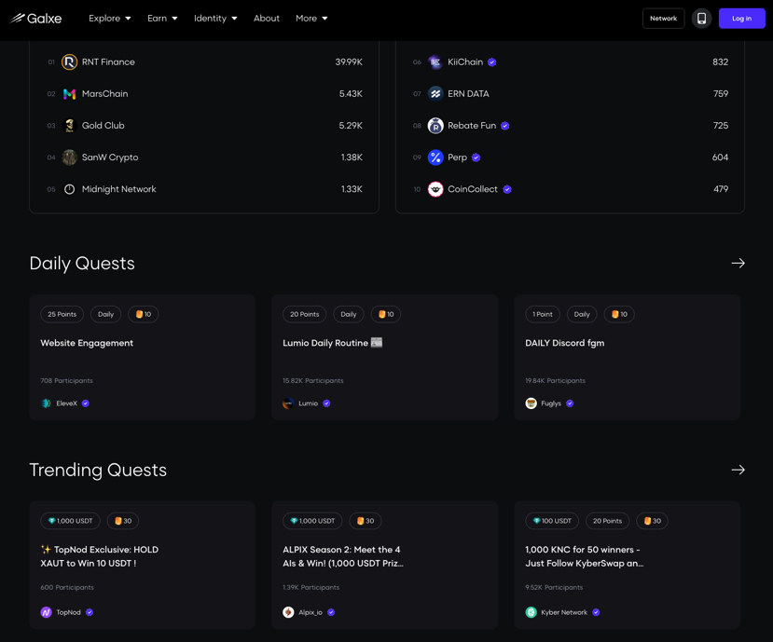Open the Lumio Daily Routine quest
773x642 pixels.
click(x=384, y=357)
